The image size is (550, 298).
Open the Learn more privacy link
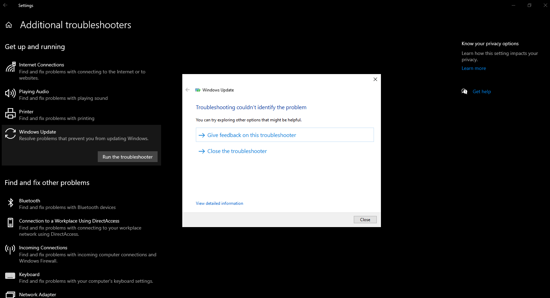[474, 69]
